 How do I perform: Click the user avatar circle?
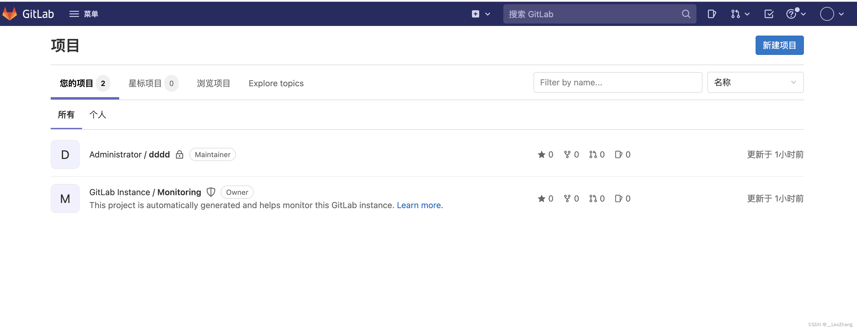(x=827, y=14)
